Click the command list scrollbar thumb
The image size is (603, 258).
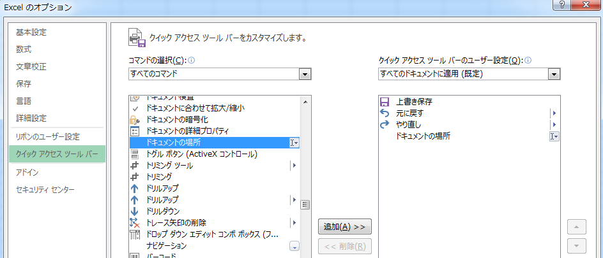[306, 204]
